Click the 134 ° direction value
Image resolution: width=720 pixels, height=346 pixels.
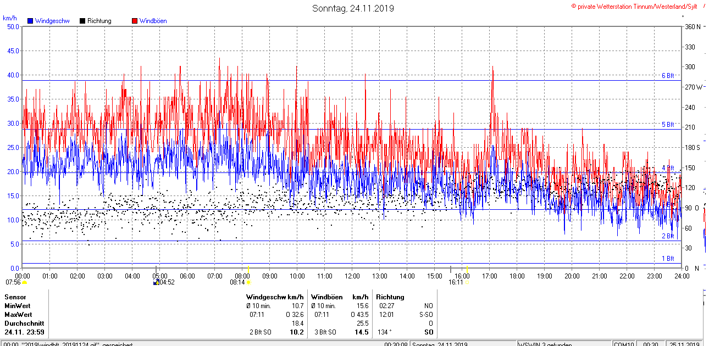(x=384, y=332)
